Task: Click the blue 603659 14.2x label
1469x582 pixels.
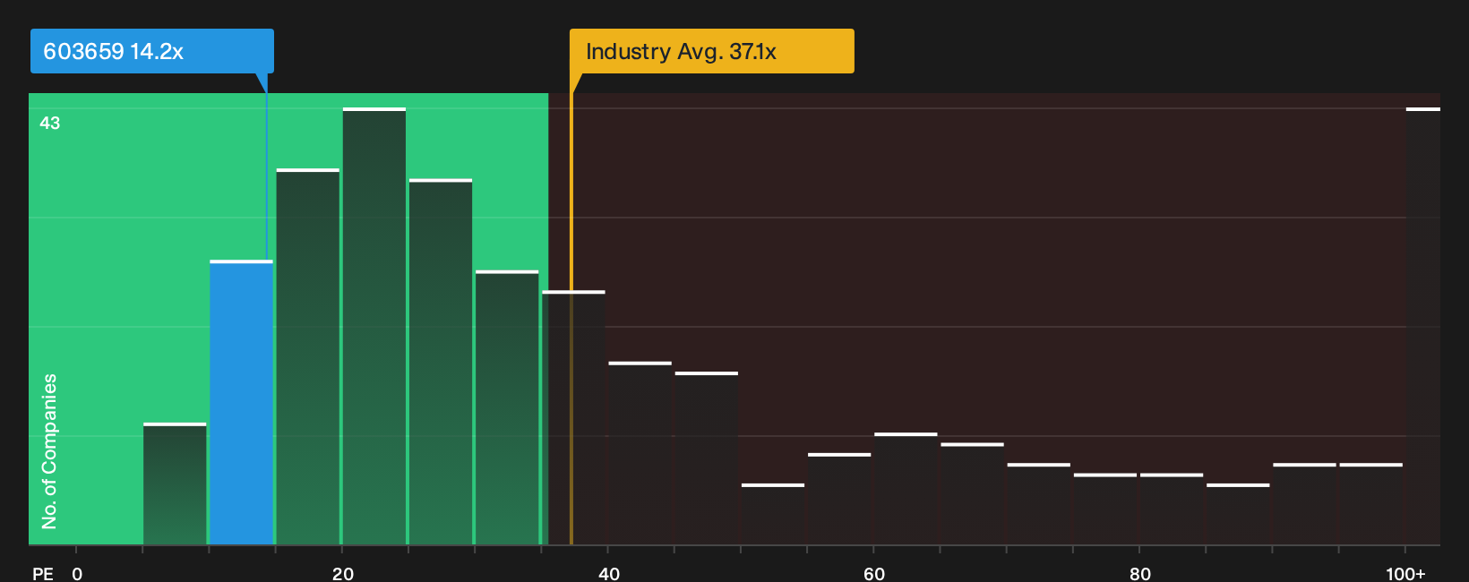Action: coord(151,51)
